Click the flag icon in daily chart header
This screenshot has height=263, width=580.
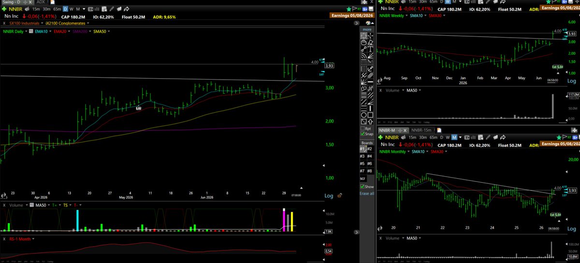tap(354, 9)
